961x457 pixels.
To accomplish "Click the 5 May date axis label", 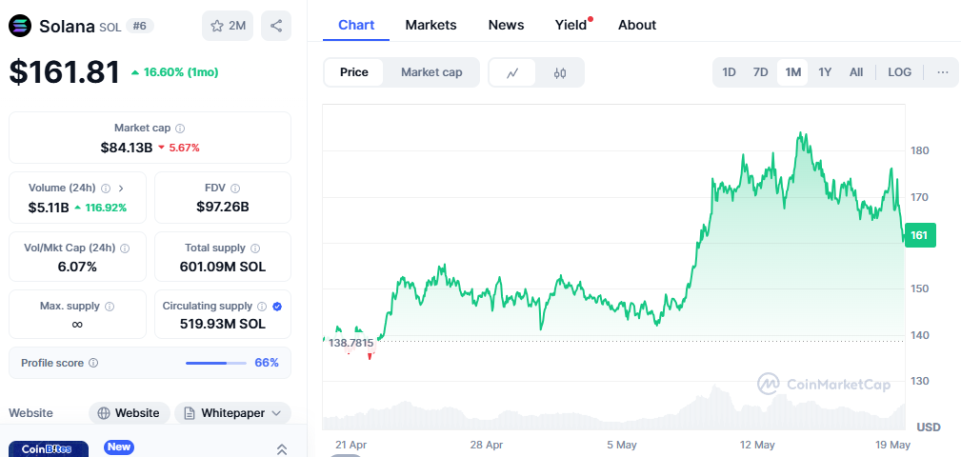I will point(622,445).
